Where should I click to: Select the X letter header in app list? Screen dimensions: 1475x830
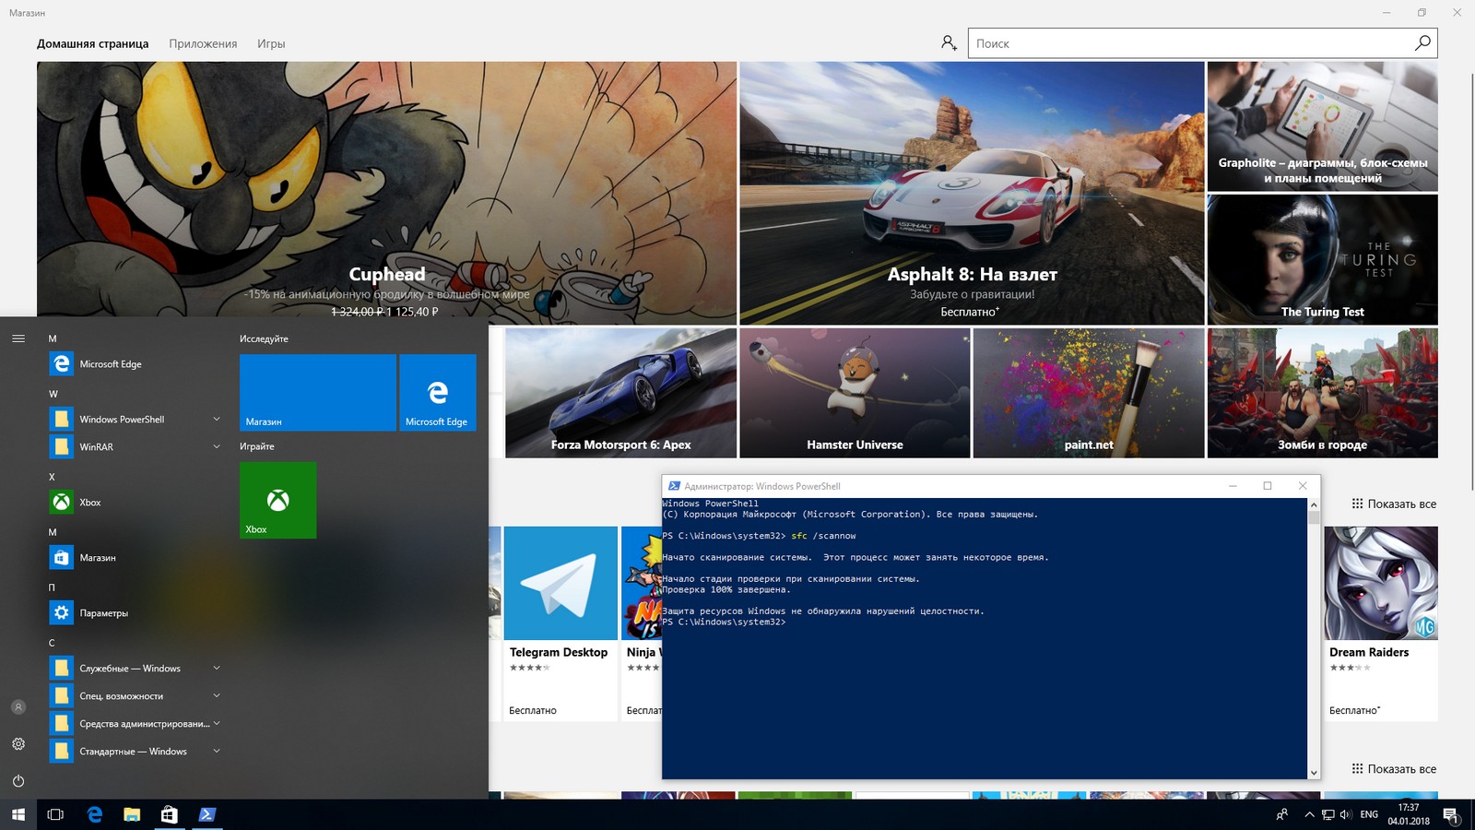53,477
